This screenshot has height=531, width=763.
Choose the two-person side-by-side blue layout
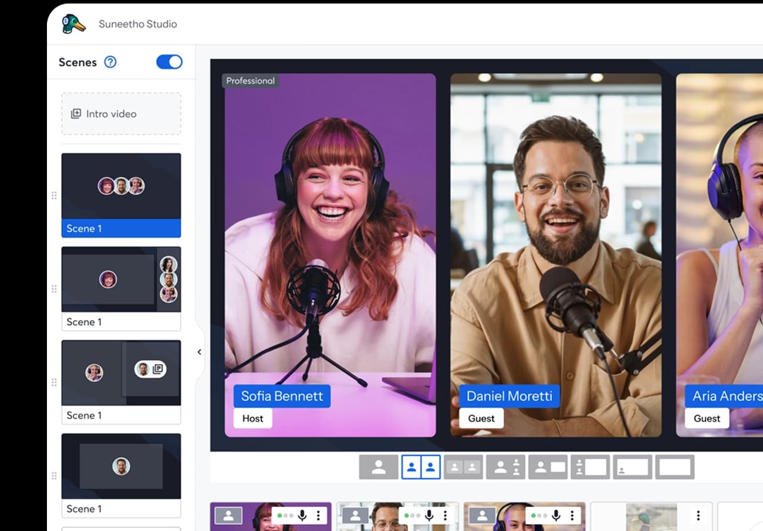coord(421,468)
